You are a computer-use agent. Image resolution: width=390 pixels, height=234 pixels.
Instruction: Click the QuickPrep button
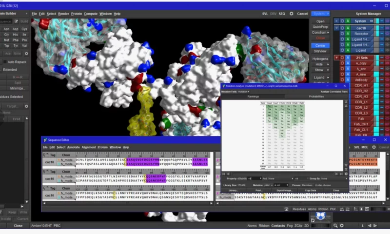(320, 27)
